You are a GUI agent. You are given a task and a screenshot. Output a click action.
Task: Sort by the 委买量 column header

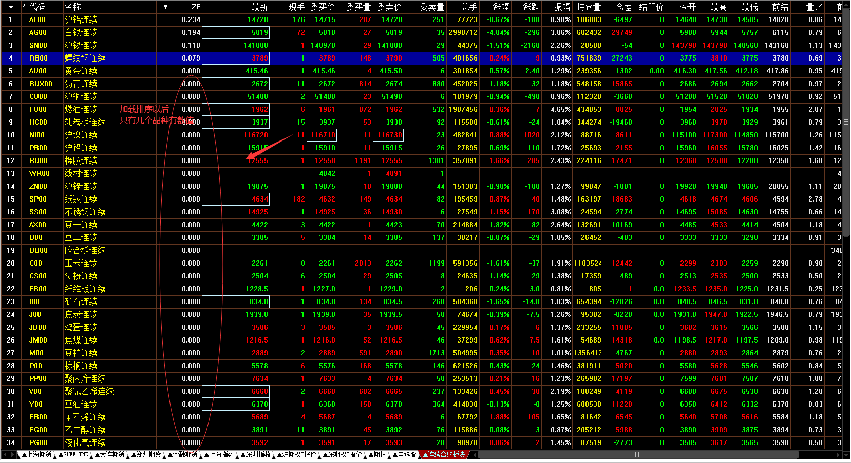pos(358,7)
